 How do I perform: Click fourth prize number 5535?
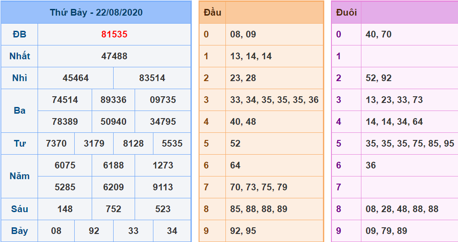[172, 144]
